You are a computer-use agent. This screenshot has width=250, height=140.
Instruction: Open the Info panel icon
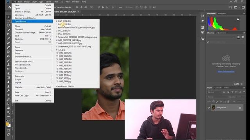pos(202,32)
